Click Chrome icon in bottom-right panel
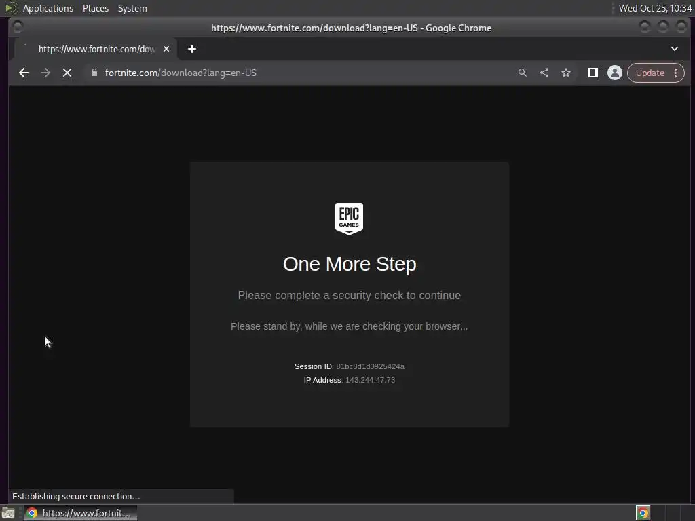Image resolution: width=695 pixels, height=521 pixels. coord(643,513)
